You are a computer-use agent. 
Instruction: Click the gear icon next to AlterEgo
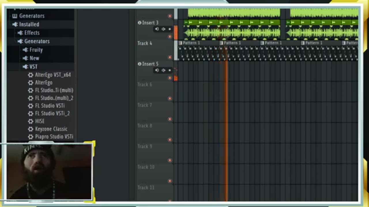tap(31, 83)
